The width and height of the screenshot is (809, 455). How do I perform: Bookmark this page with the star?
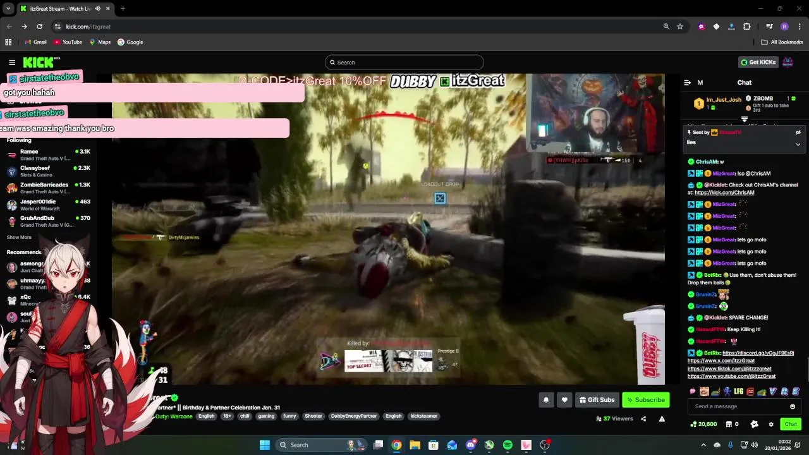pyautogui.click(x=680, y=27)
